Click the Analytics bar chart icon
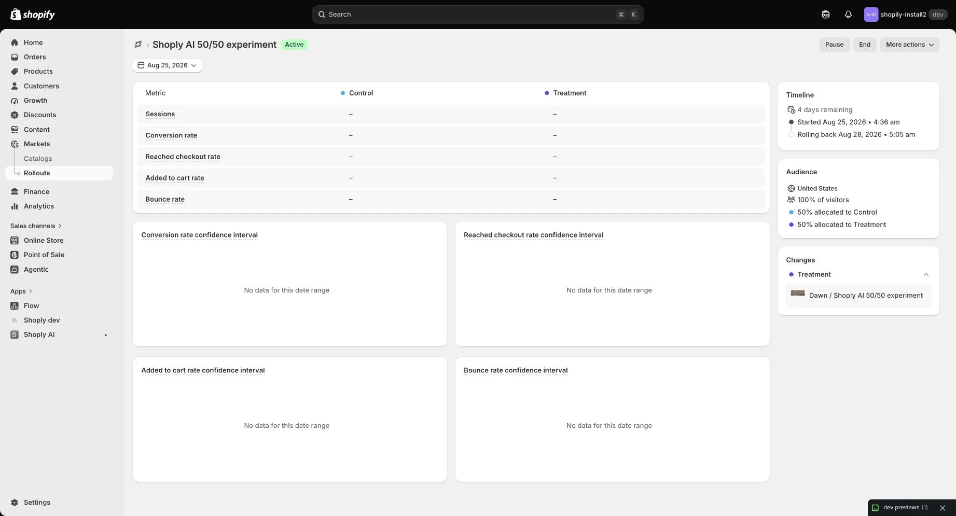956x516 pixels. pos(15,206)
